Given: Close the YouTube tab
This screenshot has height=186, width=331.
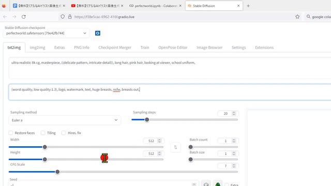Looking at the screenshot, I should point(122,6).
